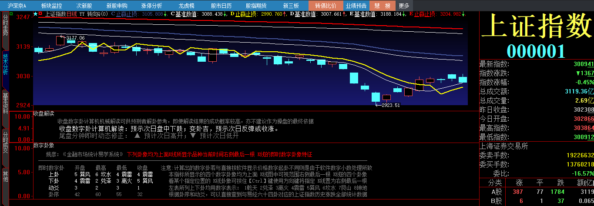Click the 下卦 row label
This screenshot has height=206, width=594.
coord(54,181)
